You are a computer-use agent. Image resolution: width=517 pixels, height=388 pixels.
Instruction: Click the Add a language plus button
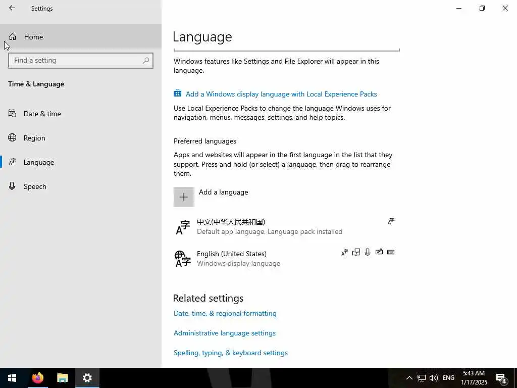pos(184,197)
